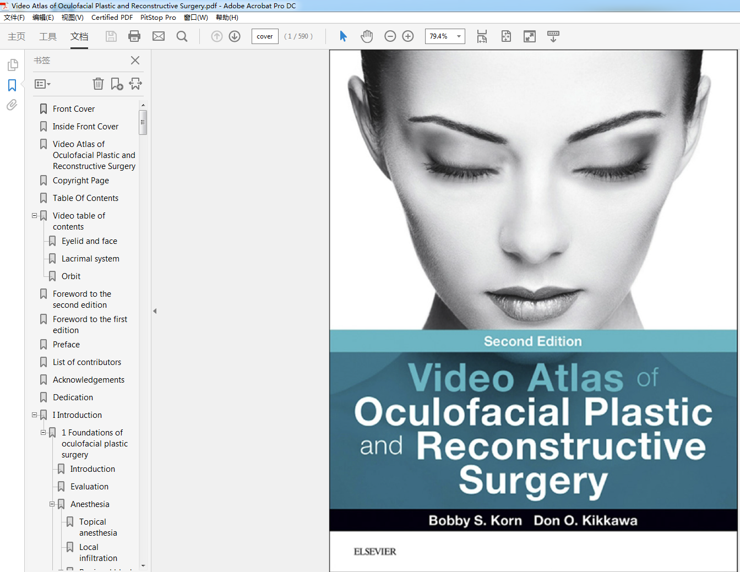Open the Find text magnifier icon
This screenshot has width=740, height=572.
click(x=182, y=36)
